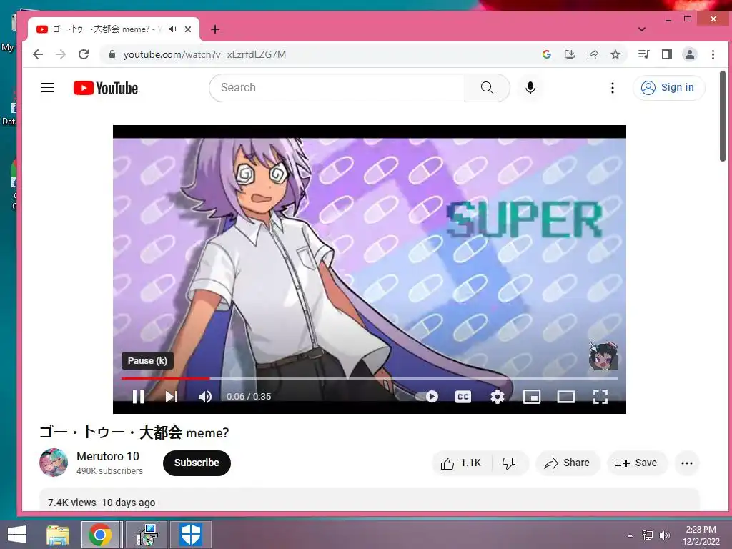Click the Google icon in the address bar

(547, 54)
